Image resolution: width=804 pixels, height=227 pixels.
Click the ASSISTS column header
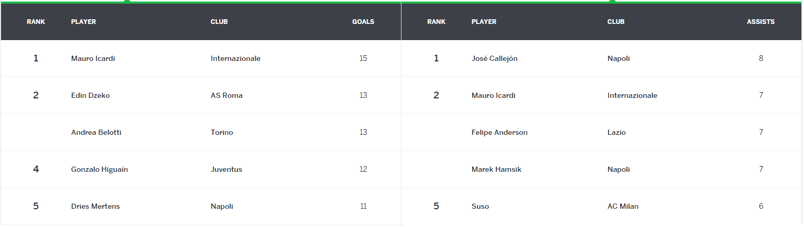point(760,22)
